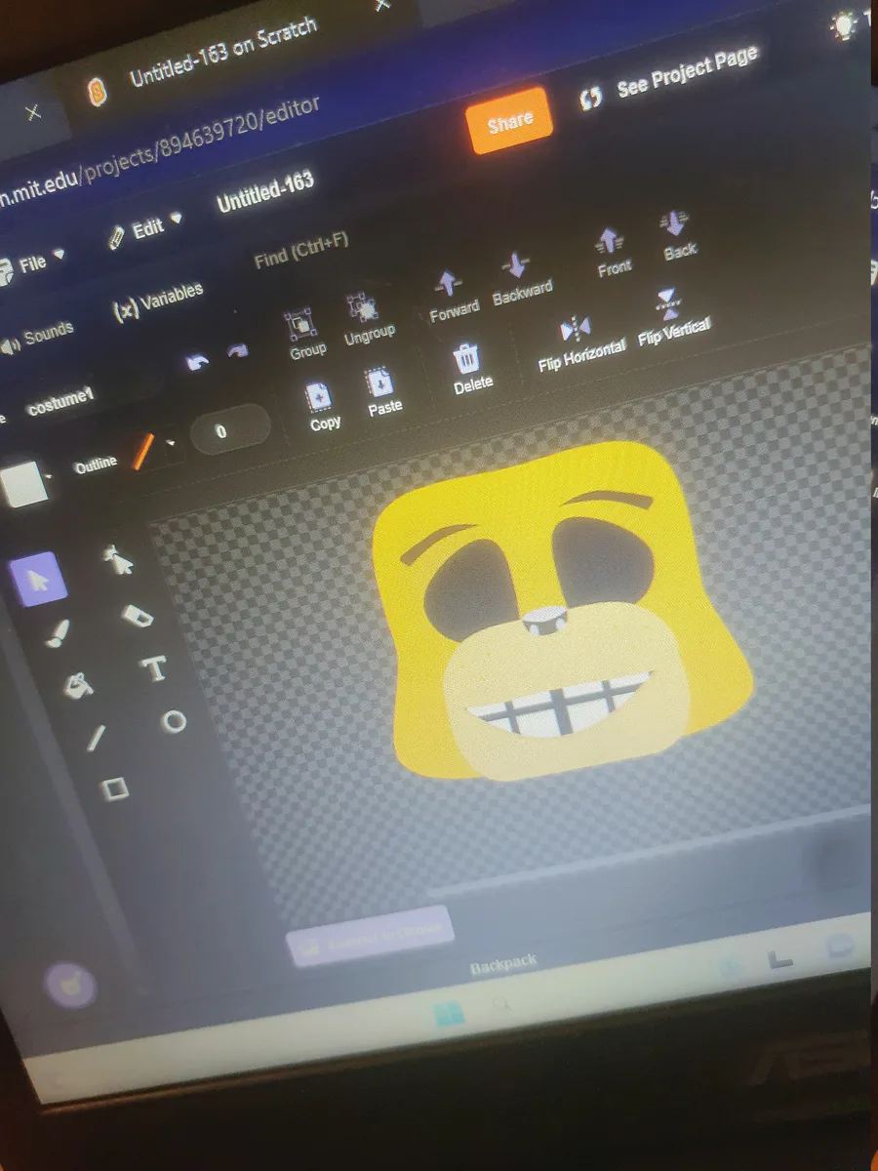
Task: Select the arrow Select tool
Action: pos(37,580)
